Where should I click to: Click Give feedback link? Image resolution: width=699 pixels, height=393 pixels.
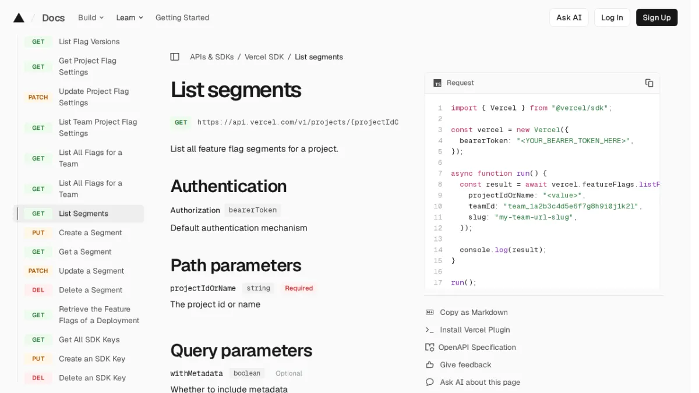click(465, 365)
